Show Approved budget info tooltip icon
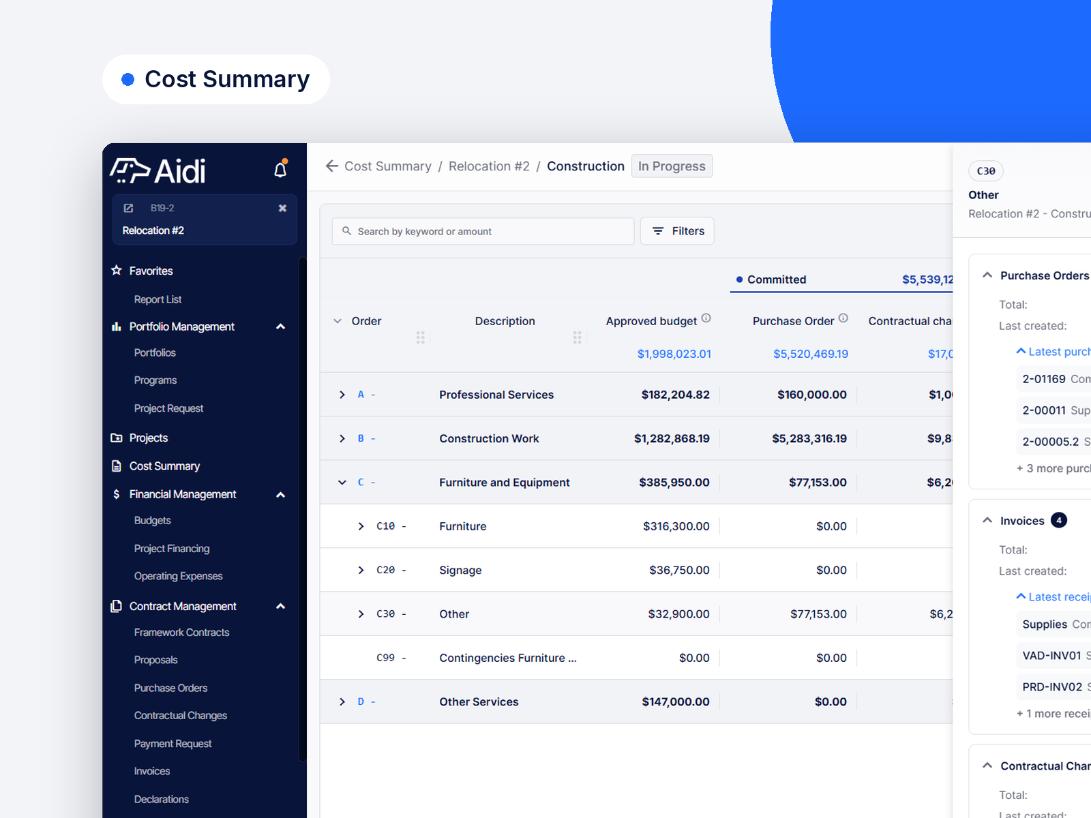The image size is (1091, 818). point(706,318)
